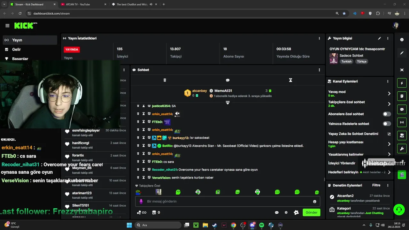The width and height of the screenshot is (409, 230).
Task: Open Kanal Eylemleri three-dot menu
Action: [388, 81]
